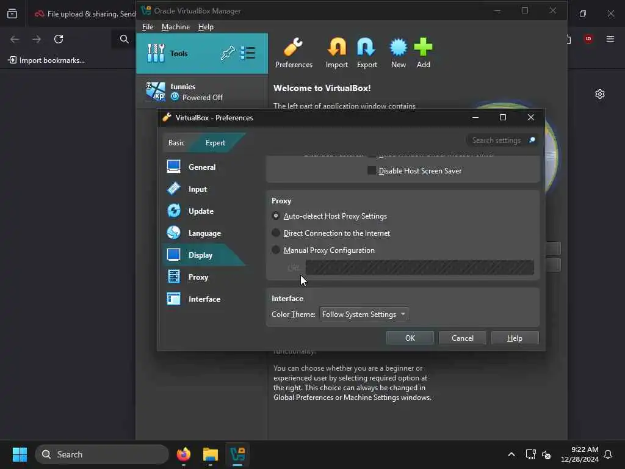Click the uBlock extension icon in browser
625x469 pixels.
pyautogui.click(x=588, y=38)
